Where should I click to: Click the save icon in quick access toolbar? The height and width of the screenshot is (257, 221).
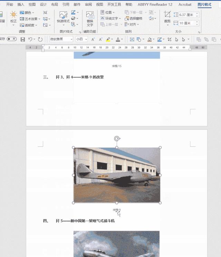point(23,39)
